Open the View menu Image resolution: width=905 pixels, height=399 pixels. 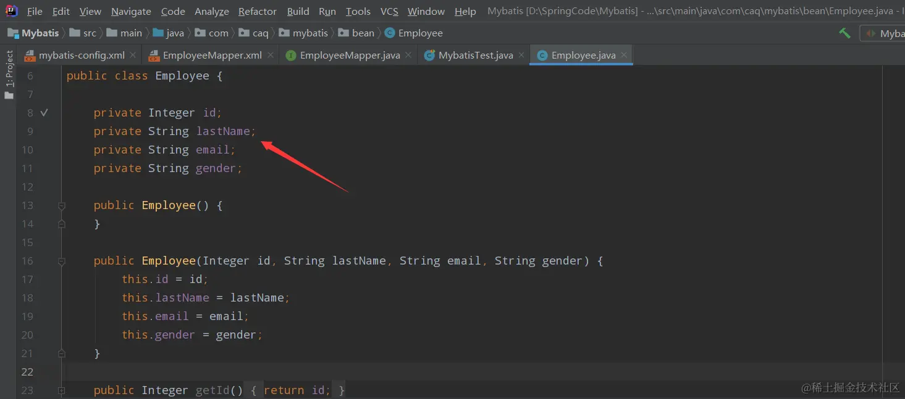click(x=90, y=11)
